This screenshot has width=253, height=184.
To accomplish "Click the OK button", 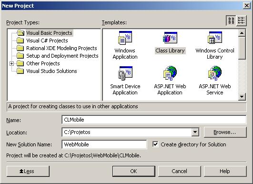I will click(134, 171).
